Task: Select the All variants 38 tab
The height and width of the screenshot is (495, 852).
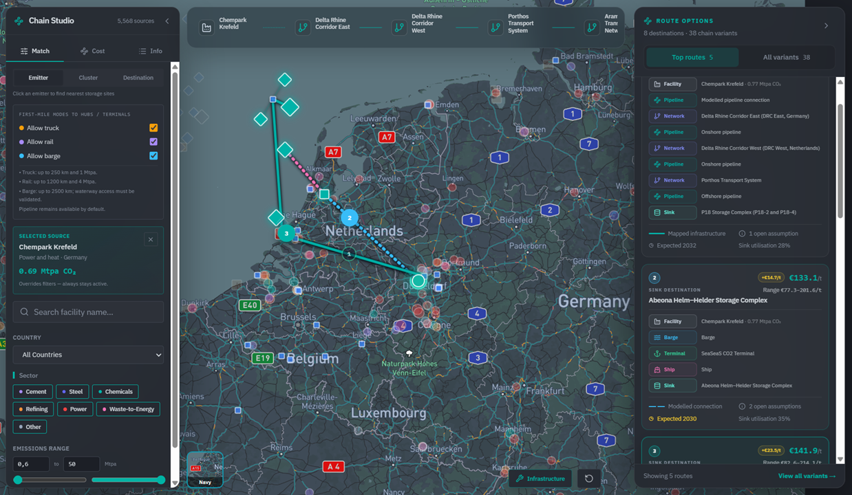Action: click(x=786, y=57)
